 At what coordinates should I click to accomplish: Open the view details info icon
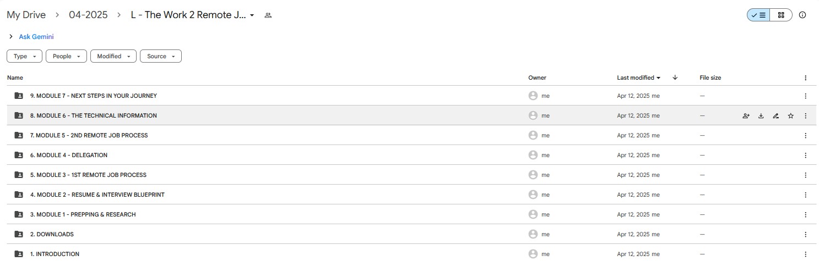tap(802, 15)
